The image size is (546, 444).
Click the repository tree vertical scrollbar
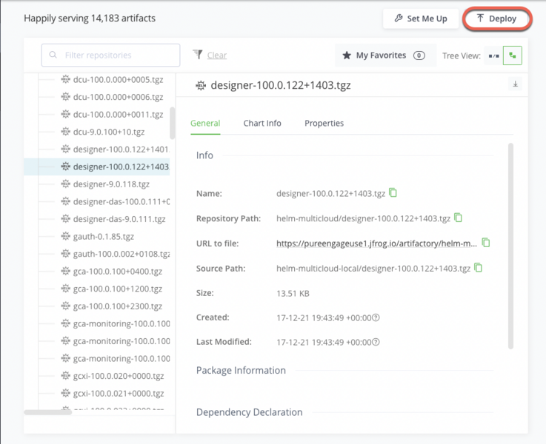coord(173,123)
